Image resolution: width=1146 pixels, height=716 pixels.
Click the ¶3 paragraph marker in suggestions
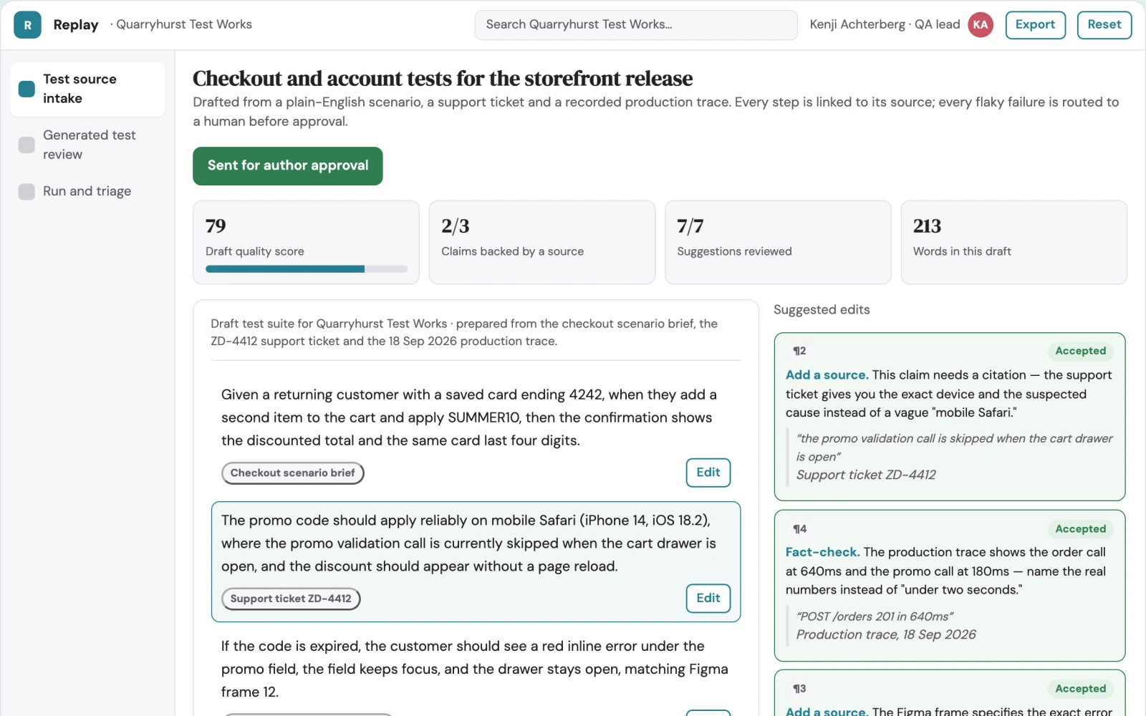click(x=799, y=689)
